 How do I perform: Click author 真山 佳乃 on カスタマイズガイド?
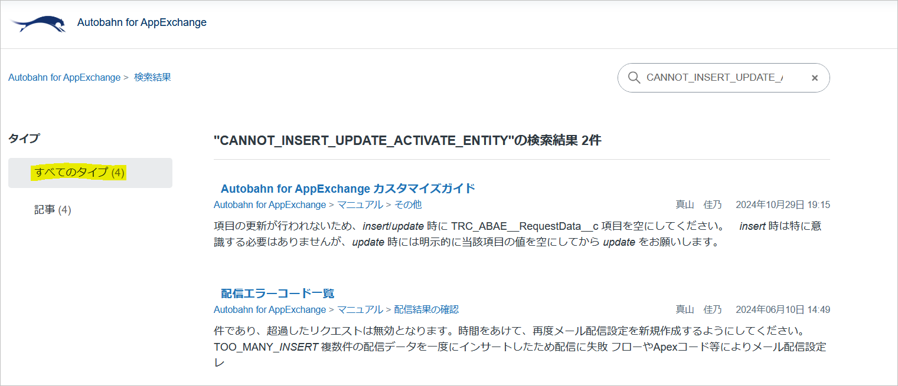(698, 204)
